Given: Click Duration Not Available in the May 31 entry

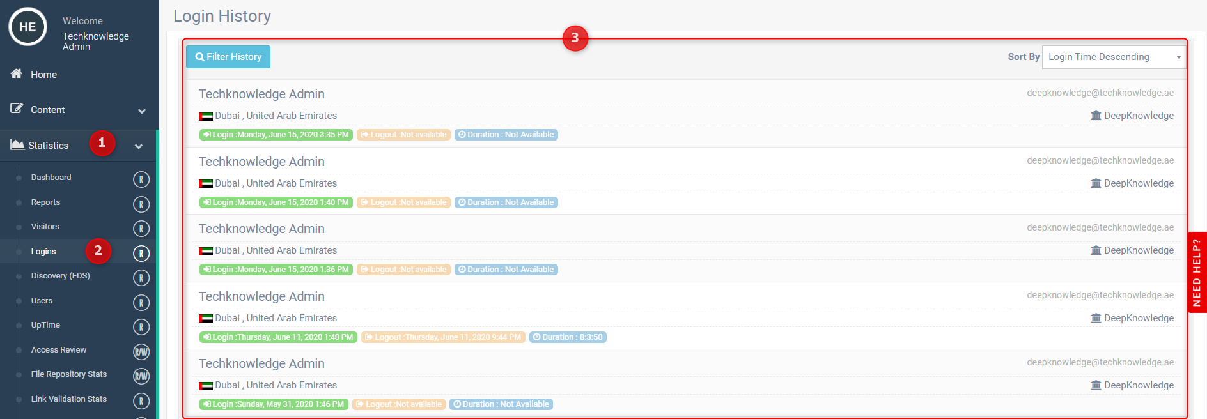Looking at the screenshot, I should (501, 404).
